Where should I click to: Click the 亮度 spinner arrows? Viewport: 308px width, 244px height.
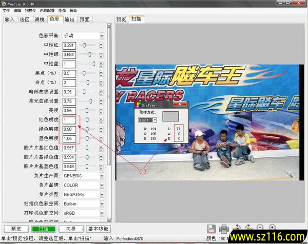pos(101,111)
